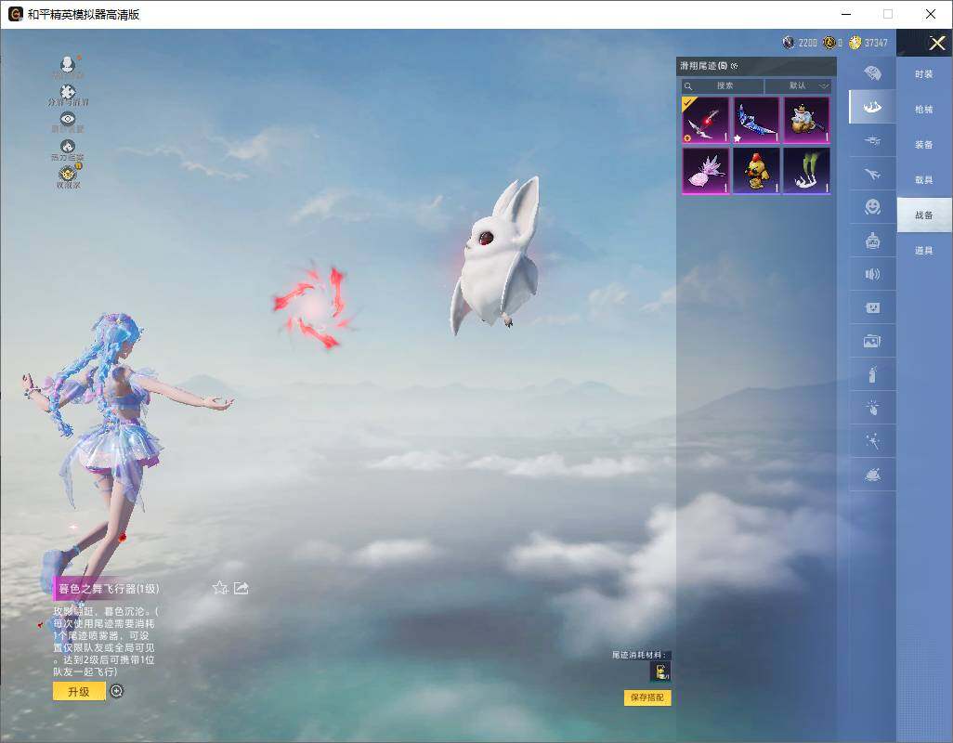
Task: Click the 滑翔尾迹(6) panel header text
Action: (703, 66)
